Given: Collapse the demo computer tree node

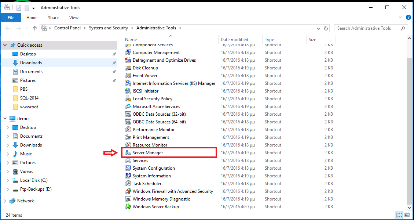Looking at the screenshot, I should coord(5,119).
